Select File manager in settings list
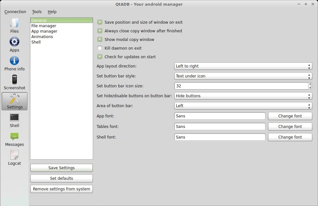The height and width of the screenshot is (206, 318). pyautogui.click(x=44, y=26)
